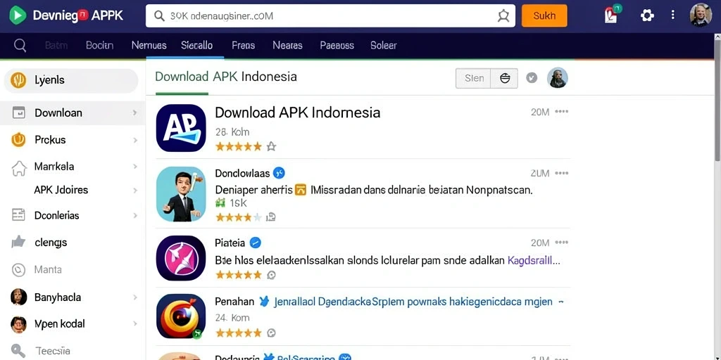Open the Donclowlaas app link
The height and width of the screenshot is (360, 721).
pos(242,173)
